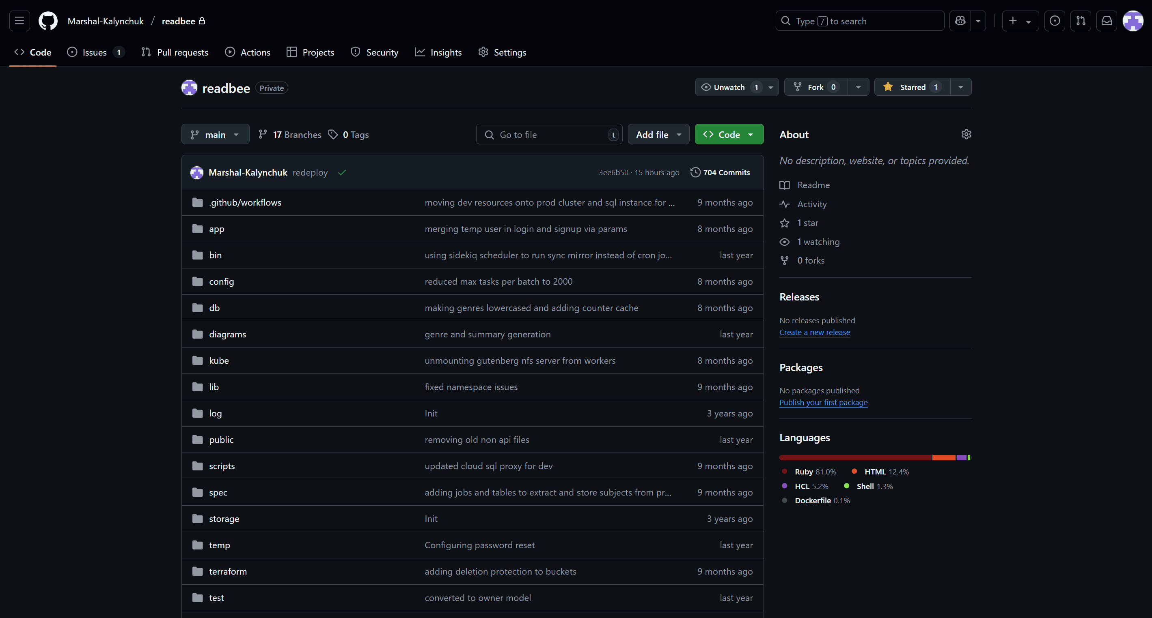
Task: Click the GitHub octocat home logo
Action: pos(47,21)
